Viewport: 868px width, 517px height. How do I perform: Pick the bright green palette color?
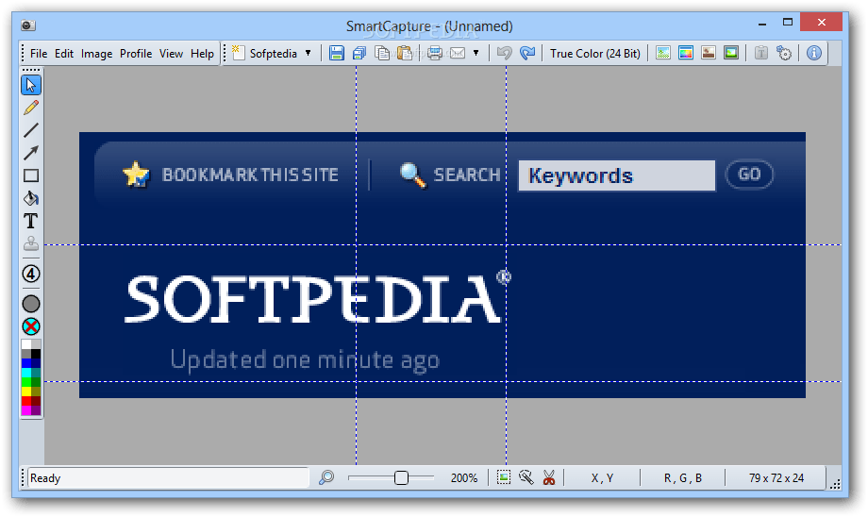tap(26, 382)
